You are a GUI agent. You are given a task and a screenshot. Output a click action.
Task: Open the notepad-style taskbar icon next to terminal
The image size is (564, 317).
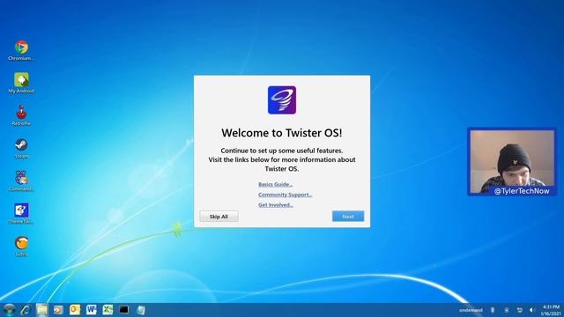click(141, 310)
